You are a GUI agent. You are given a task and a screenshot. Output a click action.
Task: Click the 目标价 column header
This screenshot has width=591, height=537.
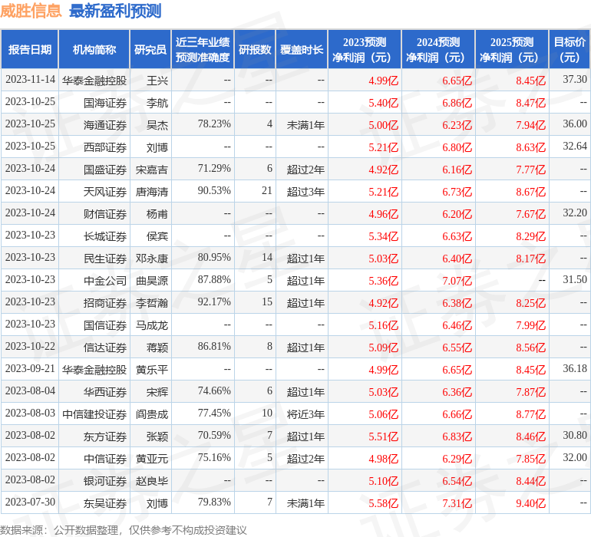coord(570,49)
